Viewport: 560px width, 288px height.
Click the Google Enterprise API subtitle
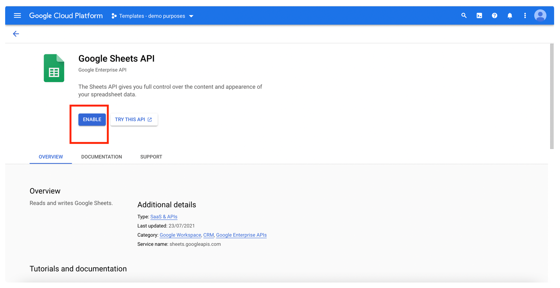pos(102,70)
